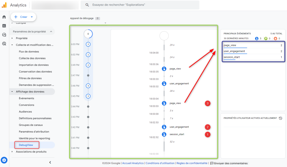Collapse Collecte et modification des section
The image size is (287, 167).
tap(12, 45)
